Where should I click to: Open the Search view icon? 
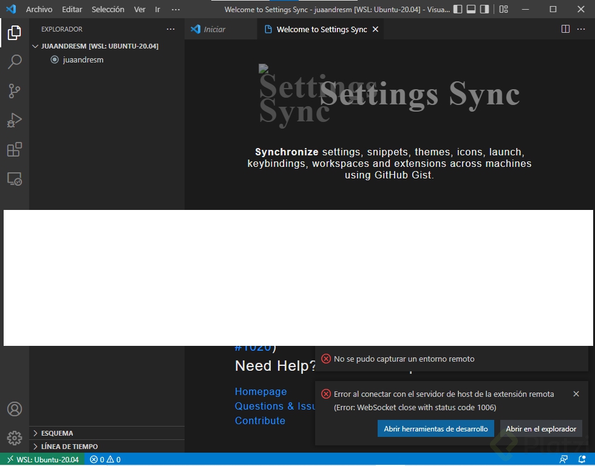15,62
